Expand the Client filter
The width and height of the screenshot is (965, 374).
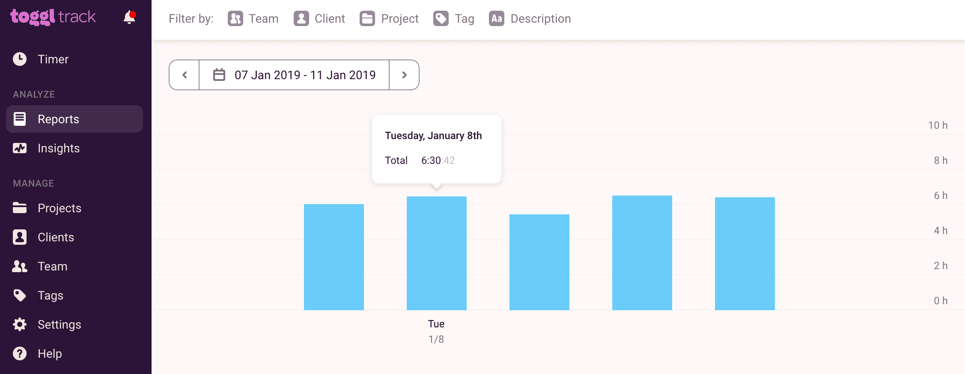coord(319,19)
